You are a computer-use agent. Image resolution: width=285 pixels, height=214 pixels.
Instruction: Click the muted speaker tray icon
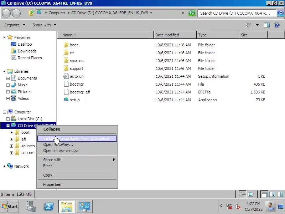pyautogui.click(x=237, y=207)
